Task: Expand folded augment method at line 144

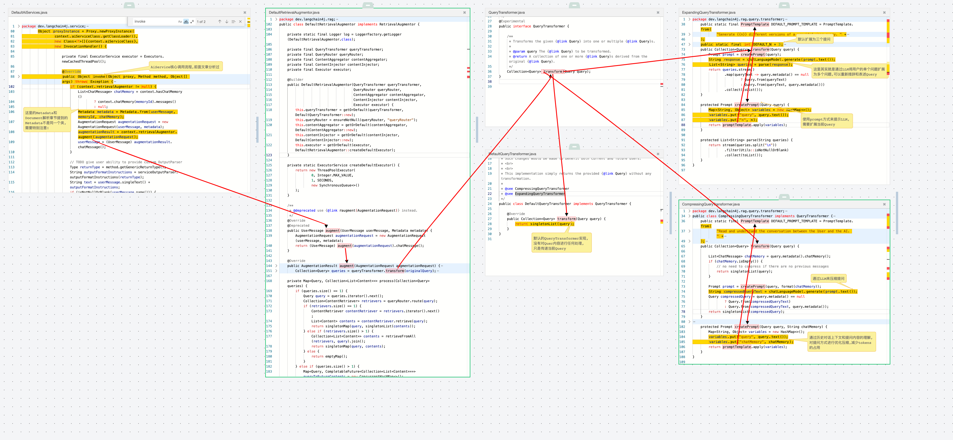Action: [x=276, y=266]
